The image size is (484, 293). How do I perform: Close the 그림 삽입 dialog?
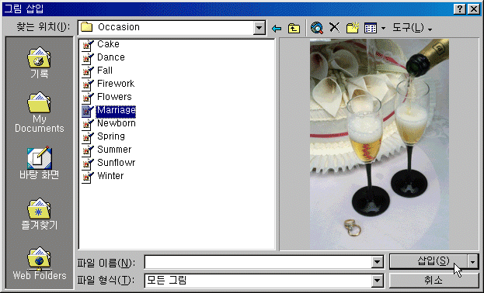click(x=474, y=9)
